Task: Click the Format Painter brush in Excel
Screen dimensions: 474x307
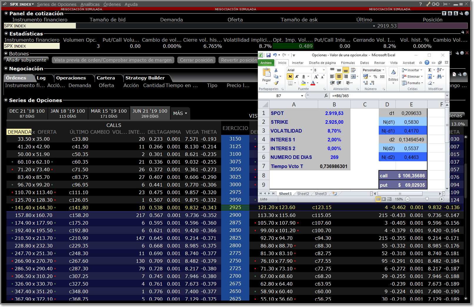Action: 276,83
